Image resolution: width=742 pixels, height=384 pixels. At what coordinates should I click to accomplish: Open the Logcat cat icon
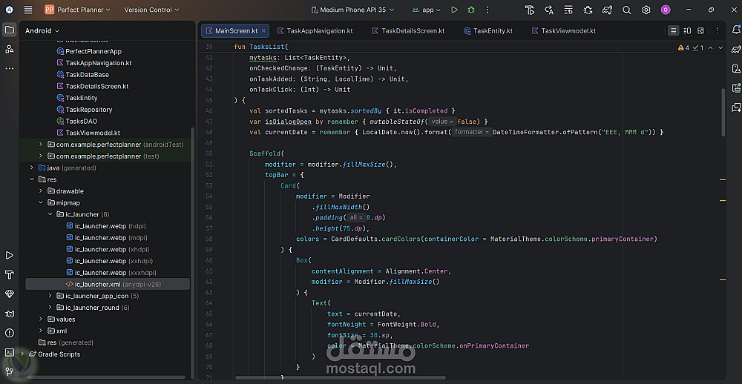(10, 314)
